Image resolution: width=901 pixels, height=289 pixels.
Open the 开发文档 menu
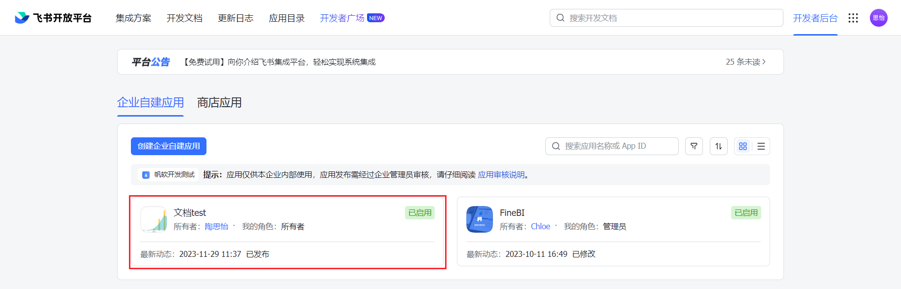[x=184, y=18]
